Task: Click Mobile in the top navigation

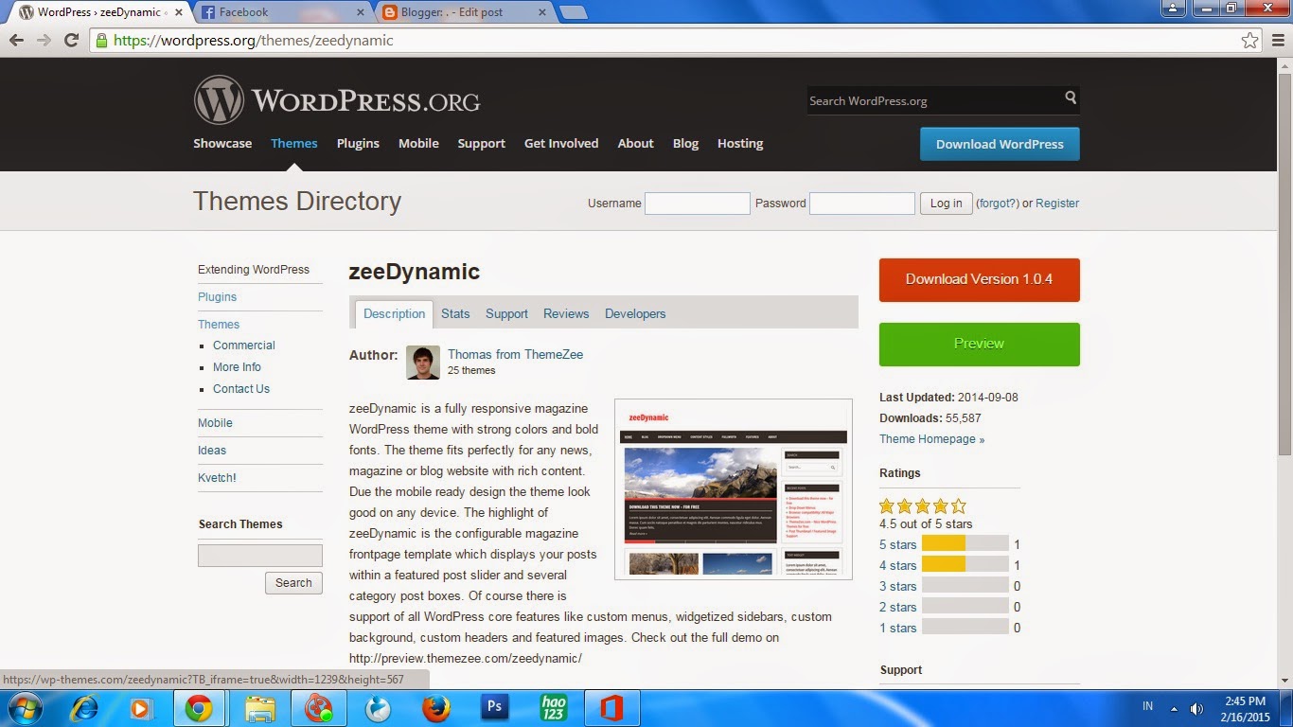Action: point(418,144)
